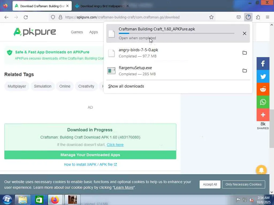Click the orange notification bell
Image resolution: width=274 pixels, height=205 pixels.
tap(261, 170)
